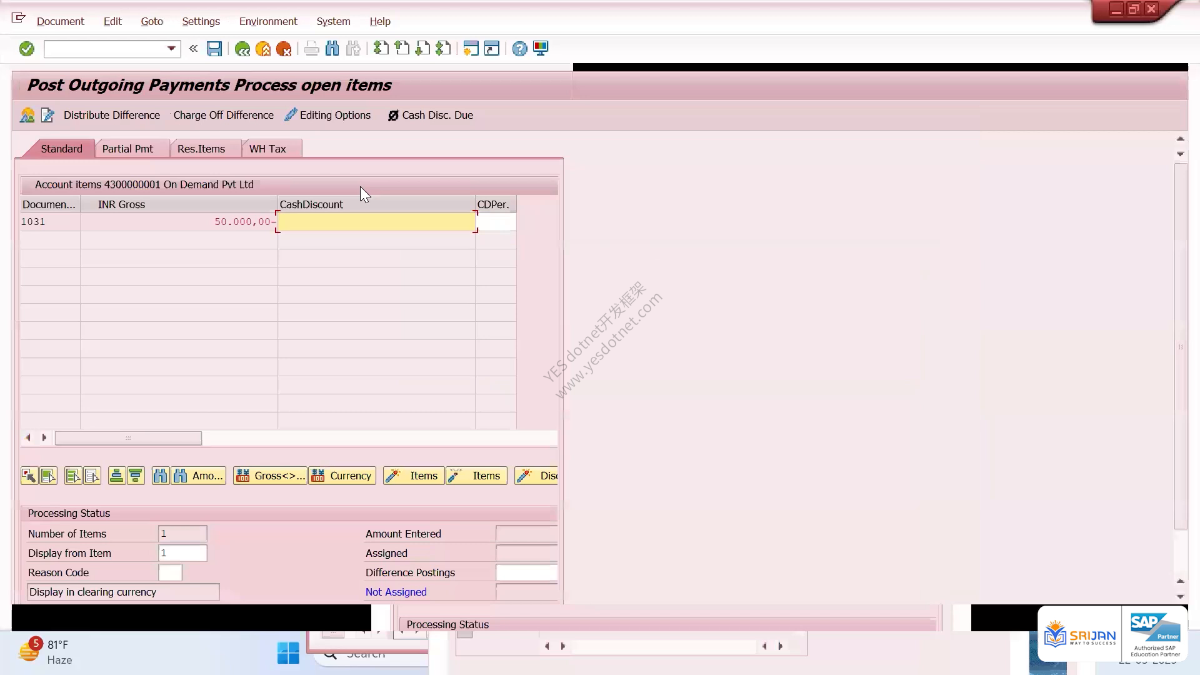Image resolution: width=1200 pixels, height=675 pixels.
Task: Click the Save floppy disk icon
Action: [214, 49]
